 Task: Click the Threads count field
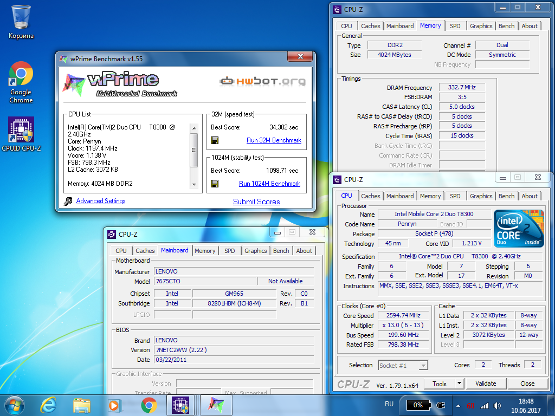pyautogui.click(x=533, y=365)
